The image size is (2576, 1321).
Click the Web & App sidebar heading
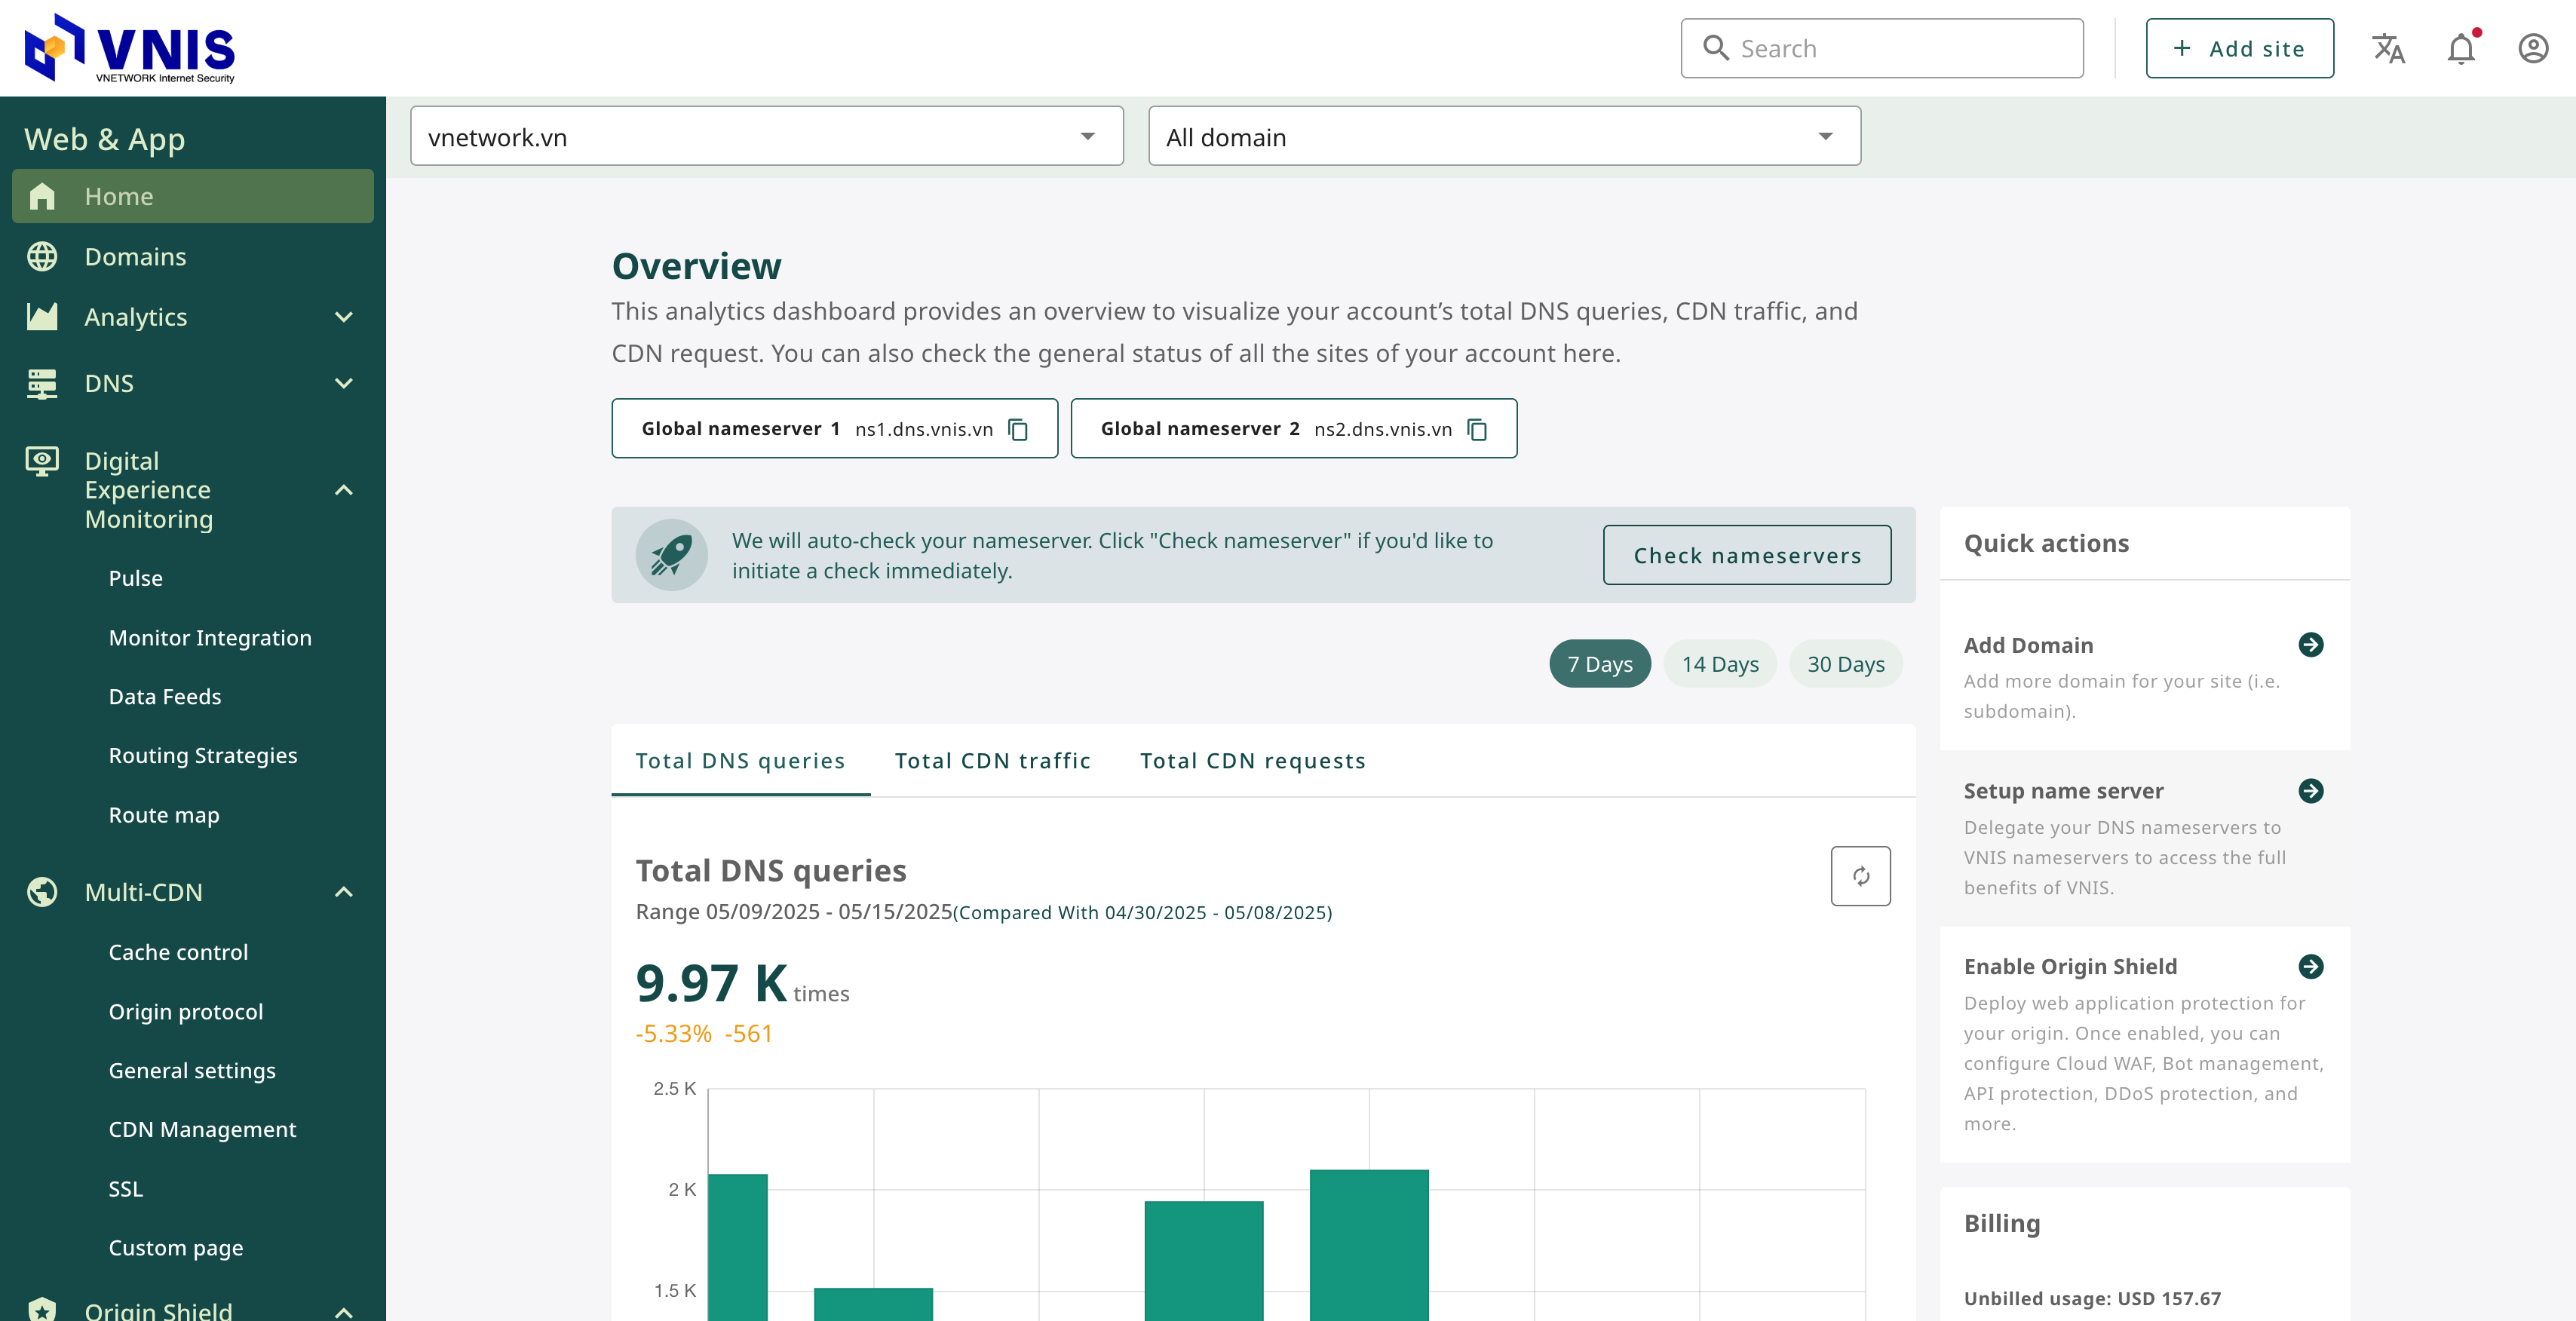coord(104,139)
